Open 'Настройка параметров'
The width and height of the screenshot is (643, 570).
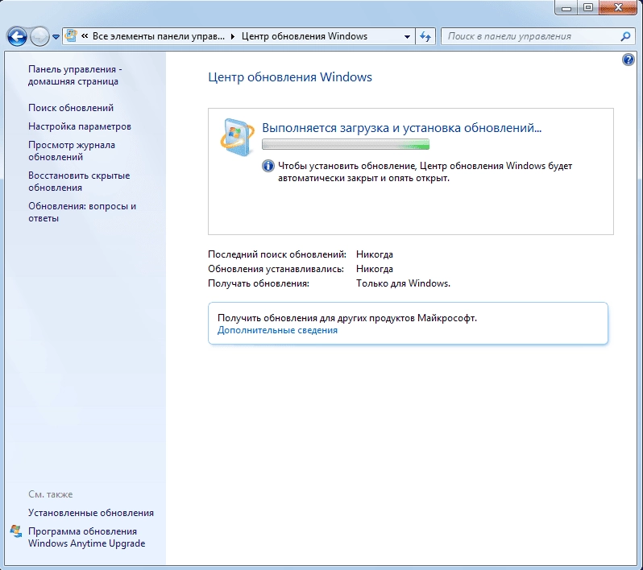pos(80,126)
